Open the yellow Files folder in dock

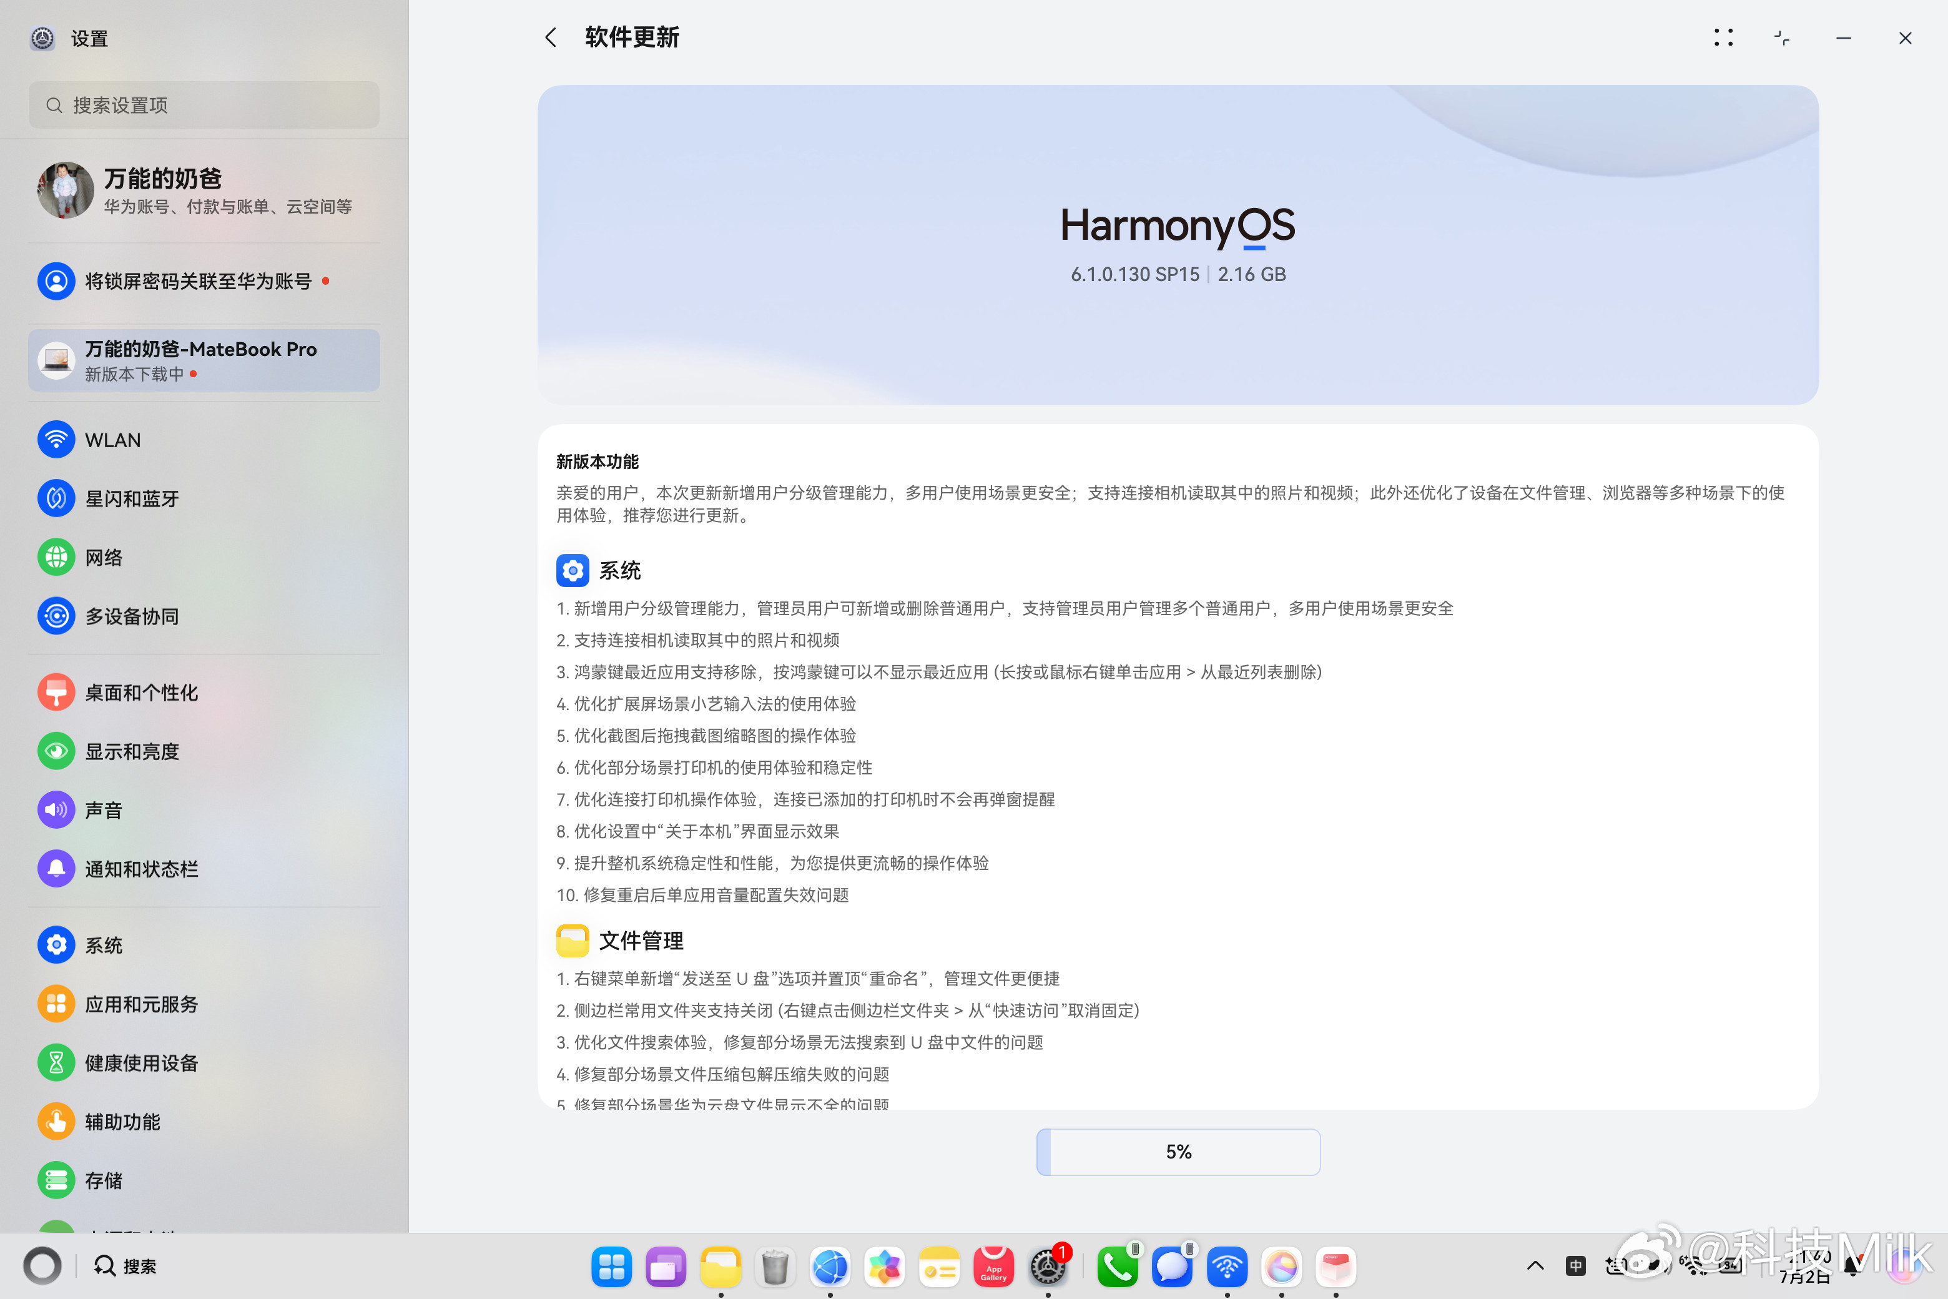click(721, 1267)
